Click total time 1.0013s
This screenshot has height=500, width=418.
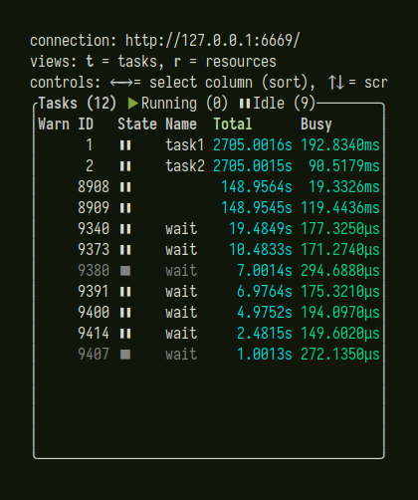(x=265, y=355)
